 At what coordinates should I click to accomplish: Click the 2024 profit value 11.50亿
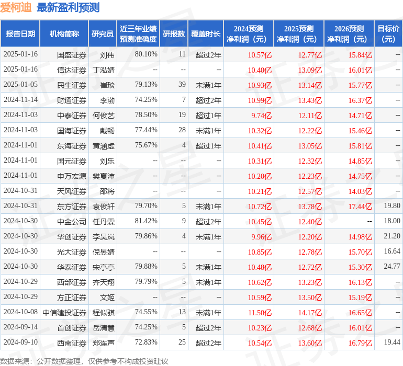point(260,313)
